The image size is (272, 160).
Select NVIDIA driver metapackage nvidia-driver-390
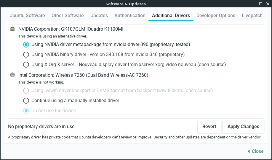(x=26, y=45)
